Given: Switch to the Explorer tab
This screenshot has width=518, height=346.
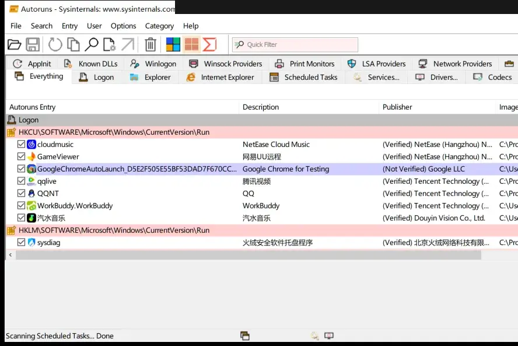Looking at the screenshot, I should pyautogui.click(x=150, y=78).
